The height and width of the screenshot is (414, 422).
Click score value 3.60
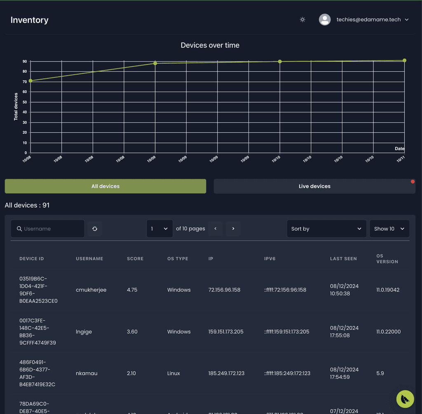tap(132, 332)
